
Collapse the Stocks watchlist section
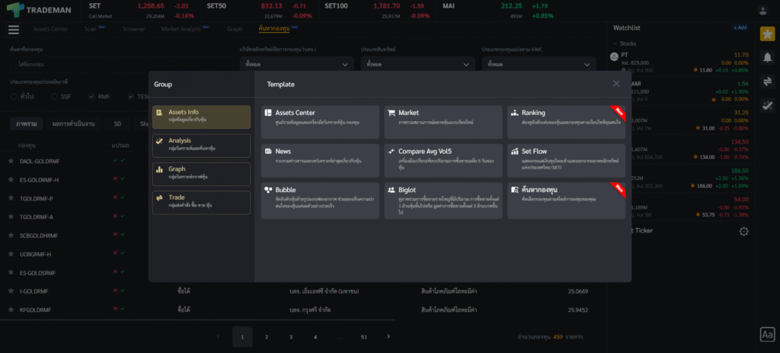point(615,43)
